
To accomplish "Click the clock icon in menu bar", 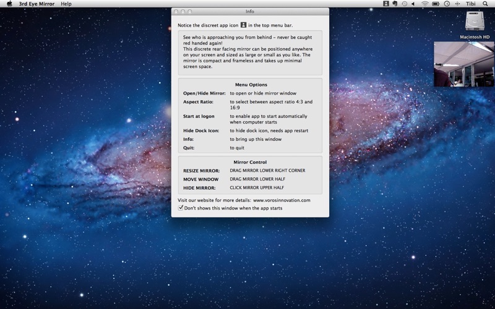I will tap(447, 4).
